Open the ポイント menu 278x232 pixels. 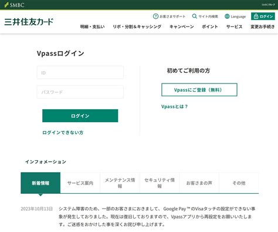210,26
